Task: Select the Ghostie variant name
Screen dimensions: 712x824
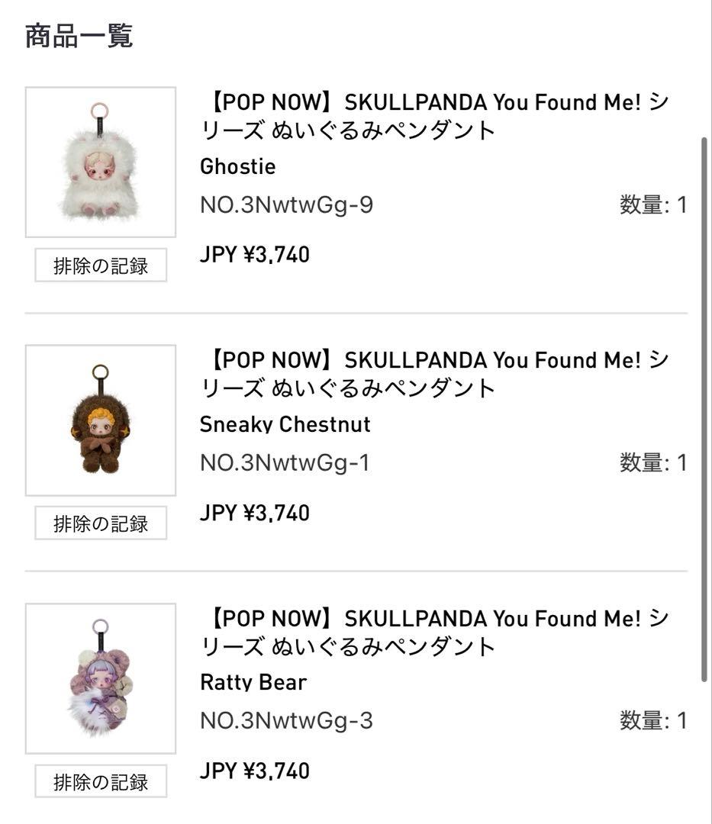Action: pos(237,166)
